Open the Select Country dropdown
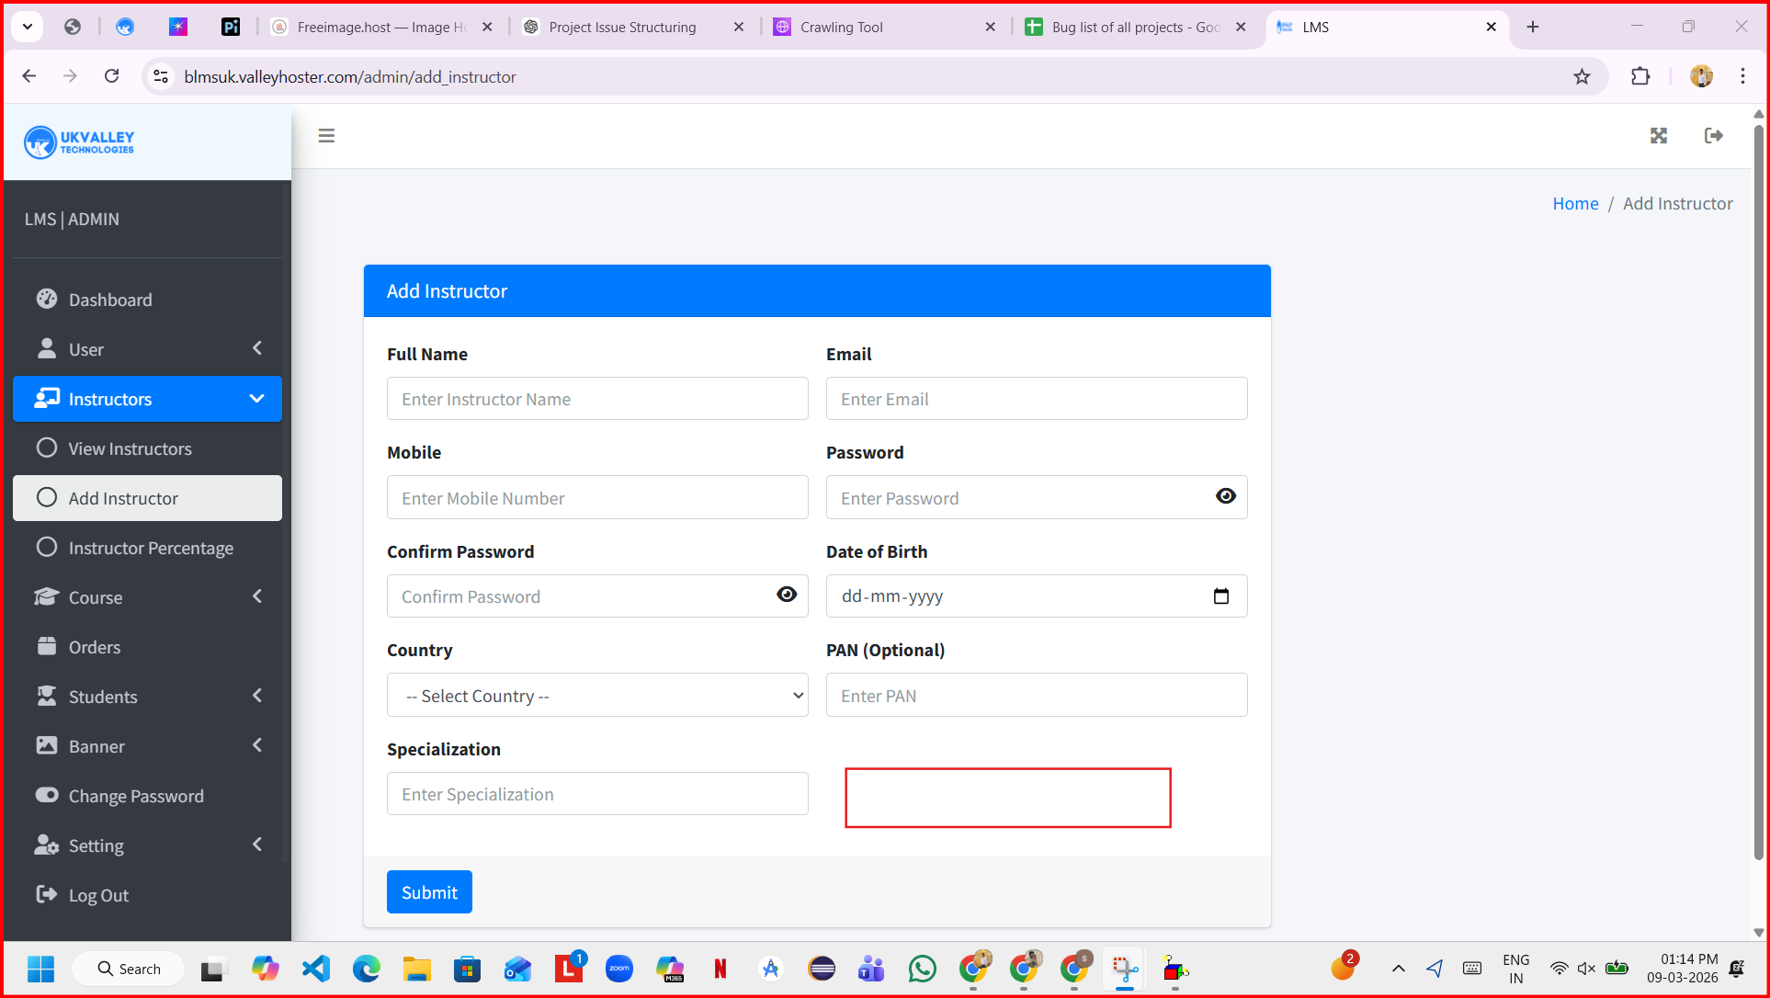Screen dimensions: 1770x998 point(597,696)
